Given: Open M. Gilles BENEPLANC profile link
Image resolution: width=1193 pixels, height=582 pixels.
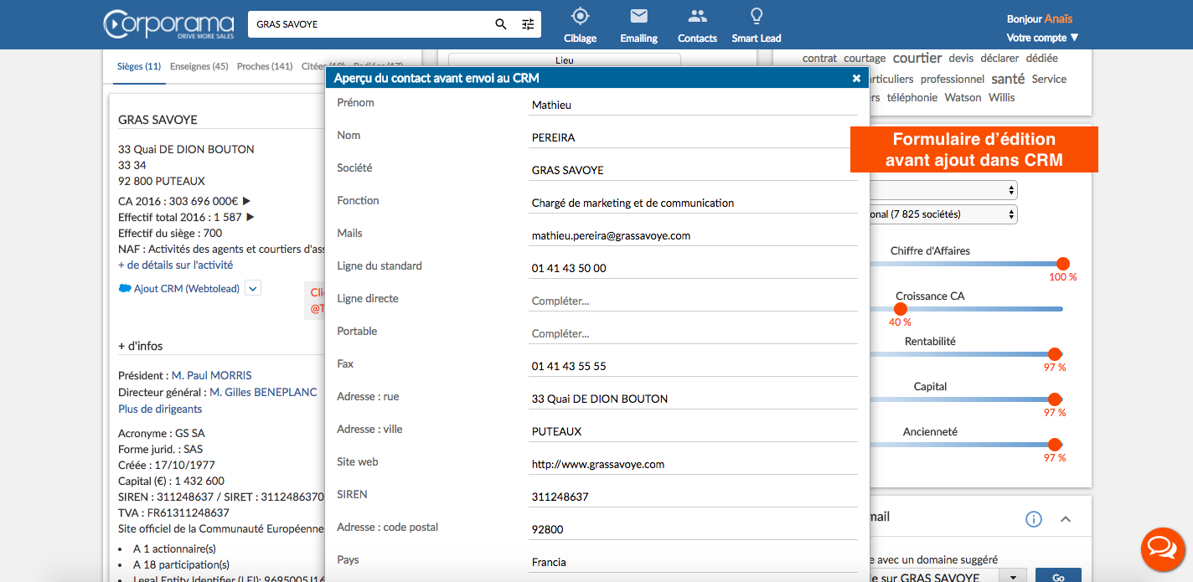Looking at the screenshot, I should click(263, 392).
